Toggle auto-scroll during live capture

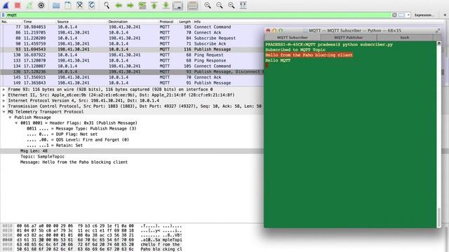(x=177, y=5)
